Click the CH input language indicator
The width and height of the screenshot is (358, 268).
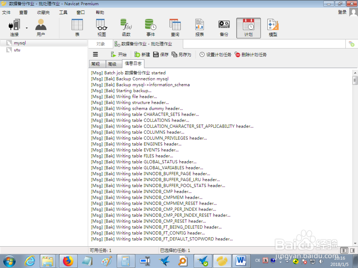(x=257, y=260)
